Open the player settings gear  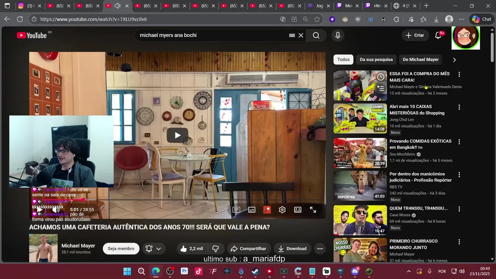pos(282,210)
